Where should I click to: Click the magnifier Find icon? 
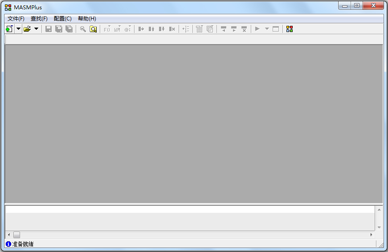(x=83, y=29)
